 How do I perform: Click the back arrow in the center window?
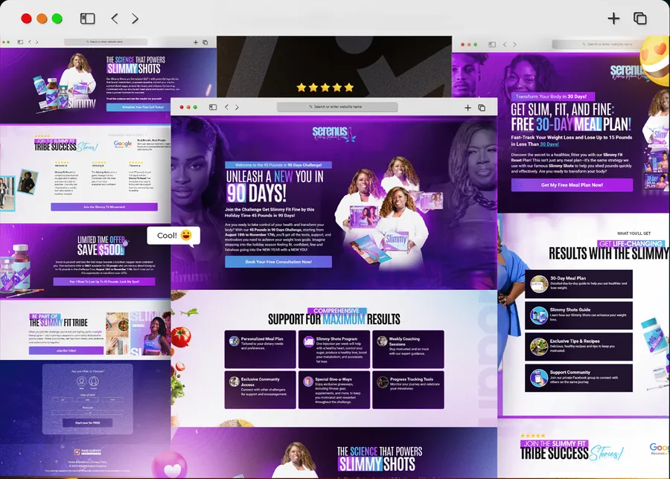click(x=226, y=107)
